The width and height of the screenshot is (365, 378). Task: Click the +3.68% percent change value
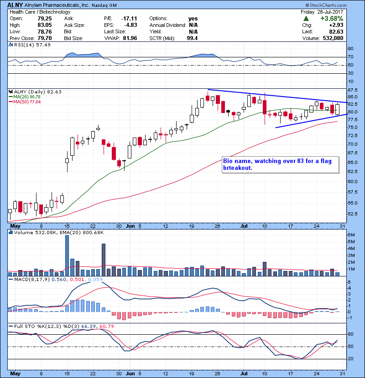click(332, 19)
